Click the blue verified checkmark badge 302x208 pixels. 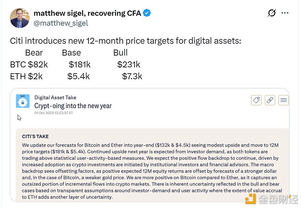point(147,13)
